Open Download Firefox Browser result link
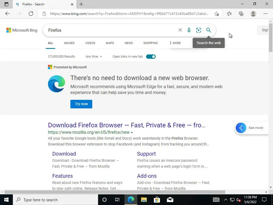This screenshot has width=273, height=205. pyautogui.click(x=127, y=125)
